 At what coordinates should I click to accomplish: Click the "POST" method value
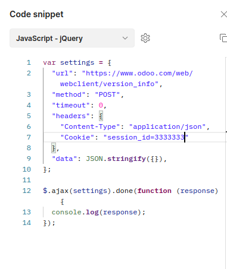107,94
